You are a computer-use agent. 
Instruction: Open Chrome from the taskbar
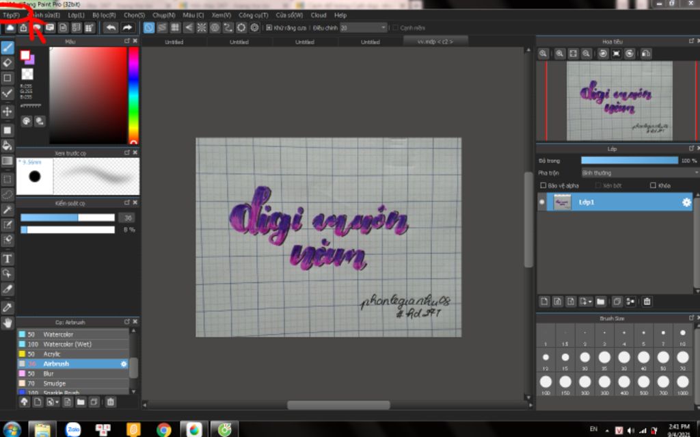coord(164,430)
